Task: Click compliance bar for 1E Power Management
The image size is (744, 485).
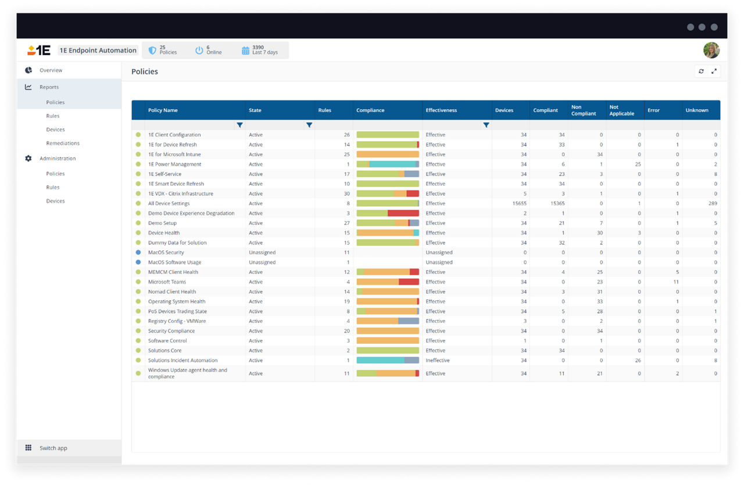Action: coord(388,164)
